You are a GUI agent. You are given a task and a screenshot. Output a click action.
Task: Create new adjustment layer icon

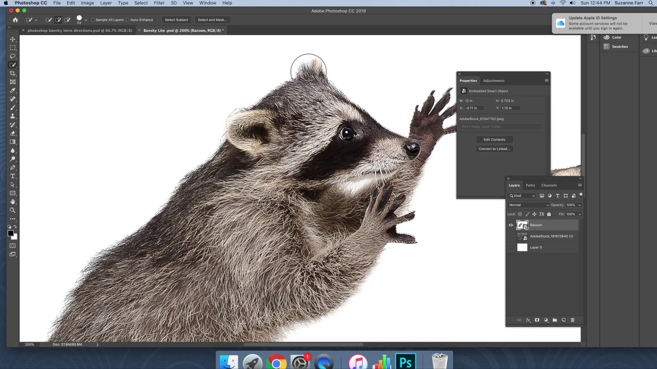546,320
